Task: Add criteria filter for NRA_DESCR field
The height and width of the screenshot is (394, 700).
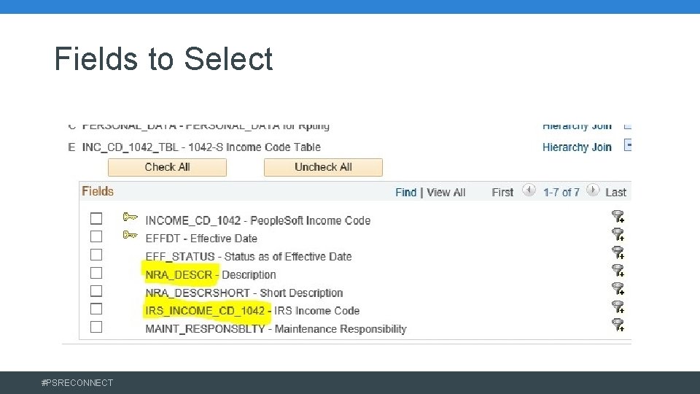Action: [618, 271]
